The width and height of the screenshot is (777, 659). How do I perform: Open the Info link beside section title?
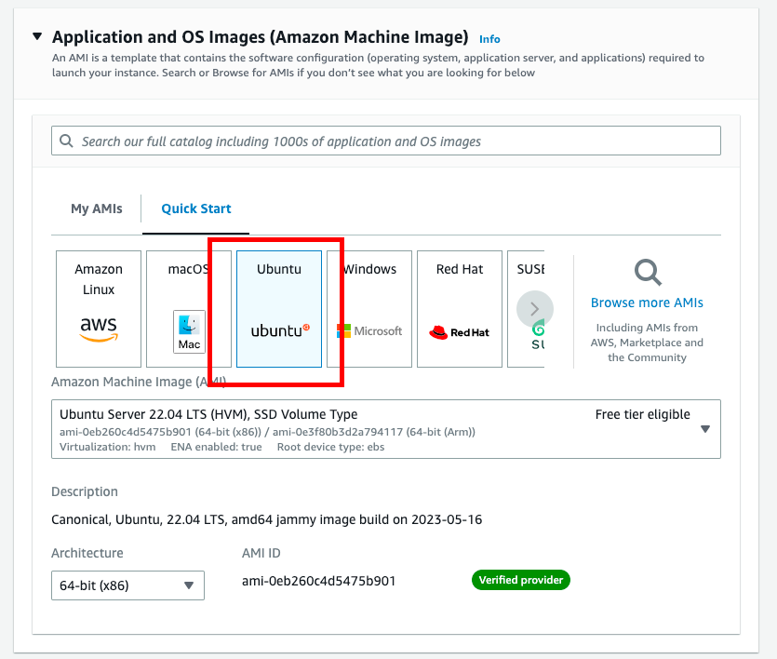(x=489, y=39)
